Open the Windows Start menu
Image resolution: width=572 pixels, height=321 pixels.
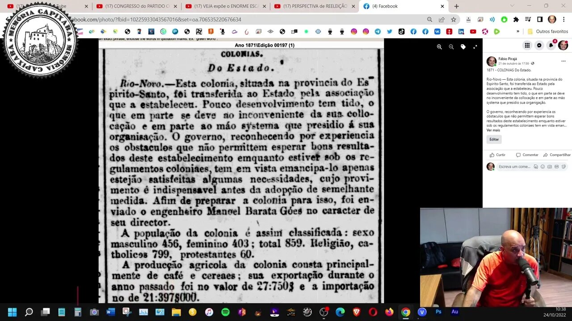[x=12, y=312]
